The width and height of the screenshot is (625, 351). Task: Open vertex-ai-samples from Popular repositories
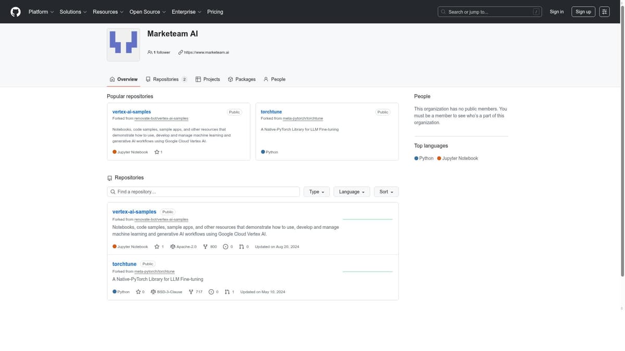pyautogui.click(x=132, y=112)
